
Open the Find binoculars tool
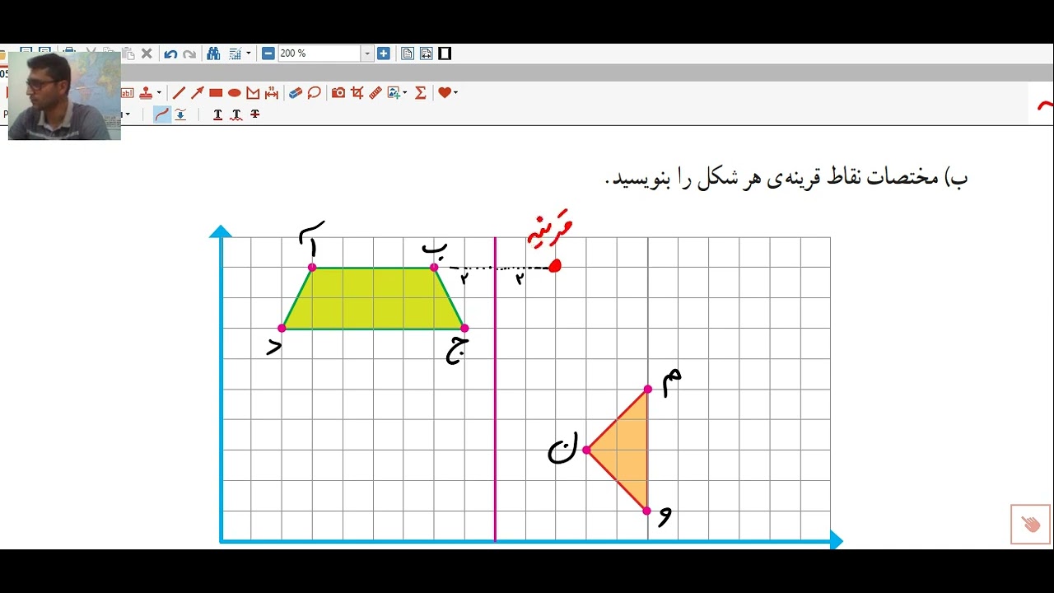click(213, 54)
